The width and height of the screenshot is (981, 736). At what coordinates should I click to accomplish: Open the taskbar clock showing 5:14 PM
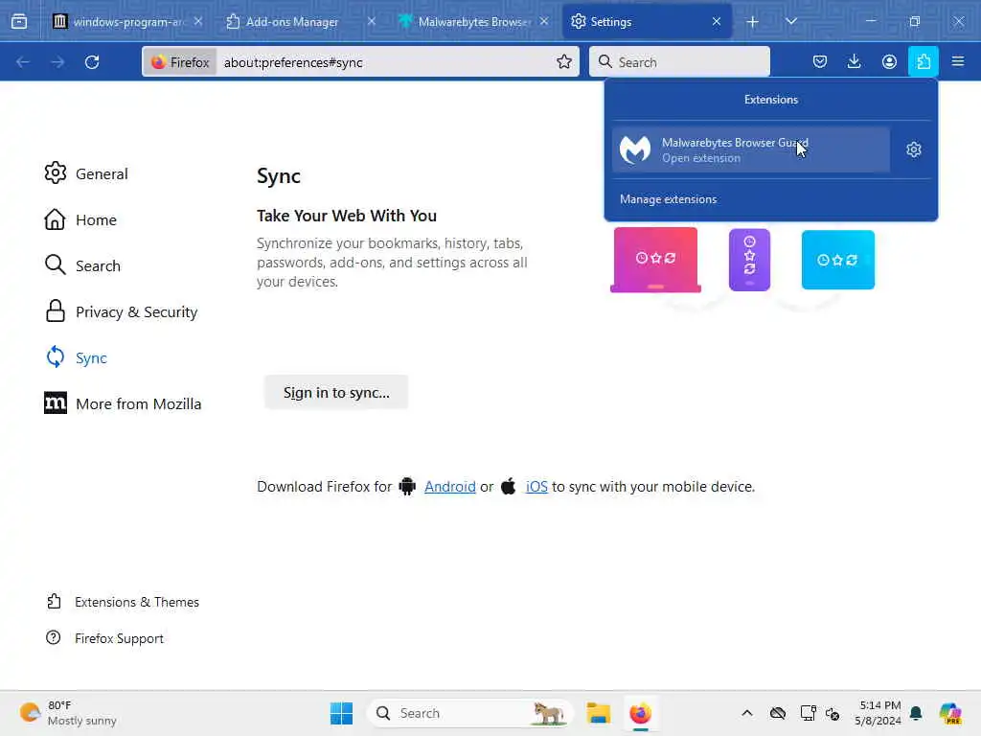(878, 713)
